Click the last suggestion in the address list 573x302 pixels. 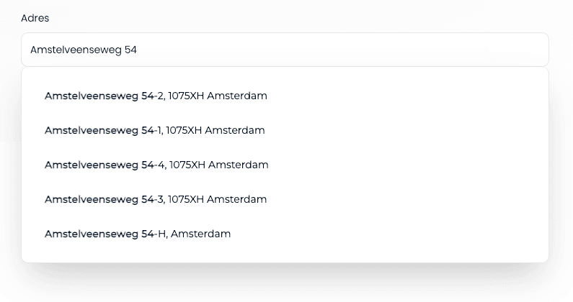click(138, 234)
